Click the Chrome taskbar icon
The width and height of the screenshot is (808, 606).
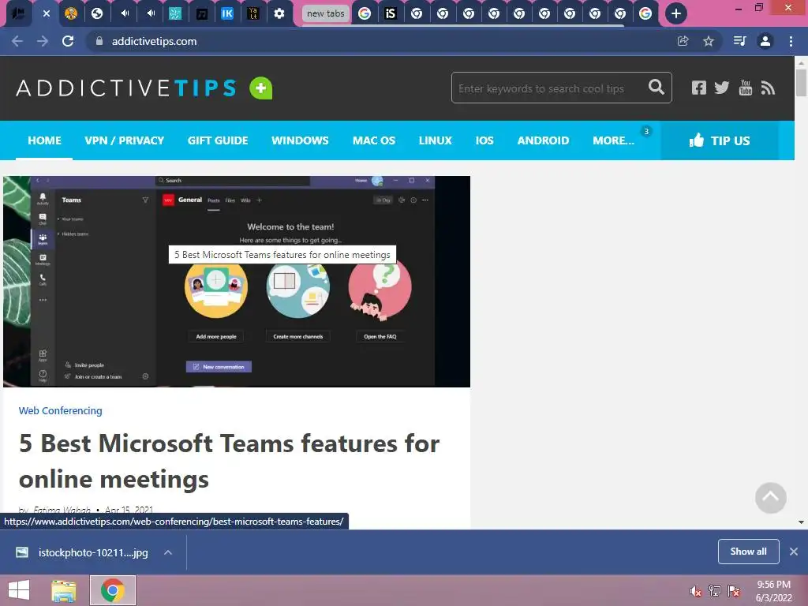[113, 590]
